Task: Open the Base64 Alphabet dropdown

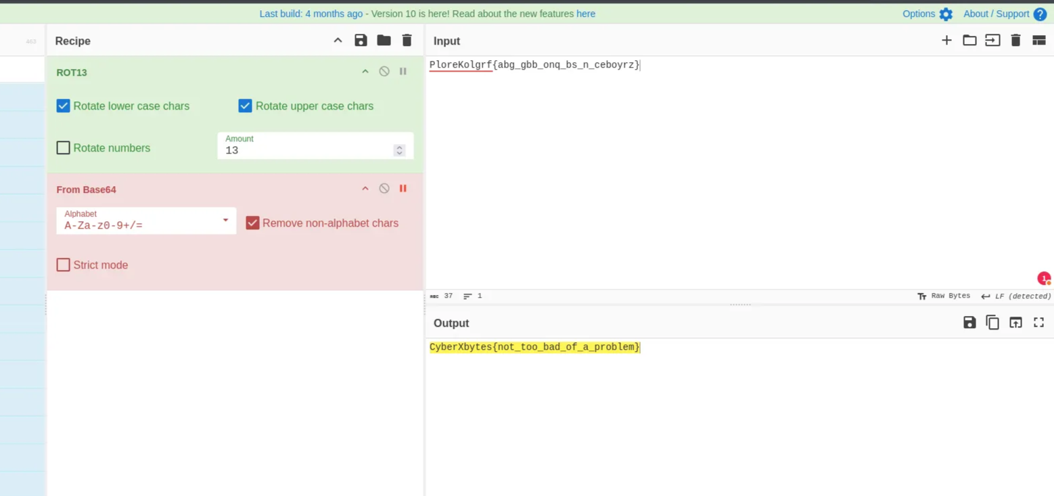Action: [225, 221]
